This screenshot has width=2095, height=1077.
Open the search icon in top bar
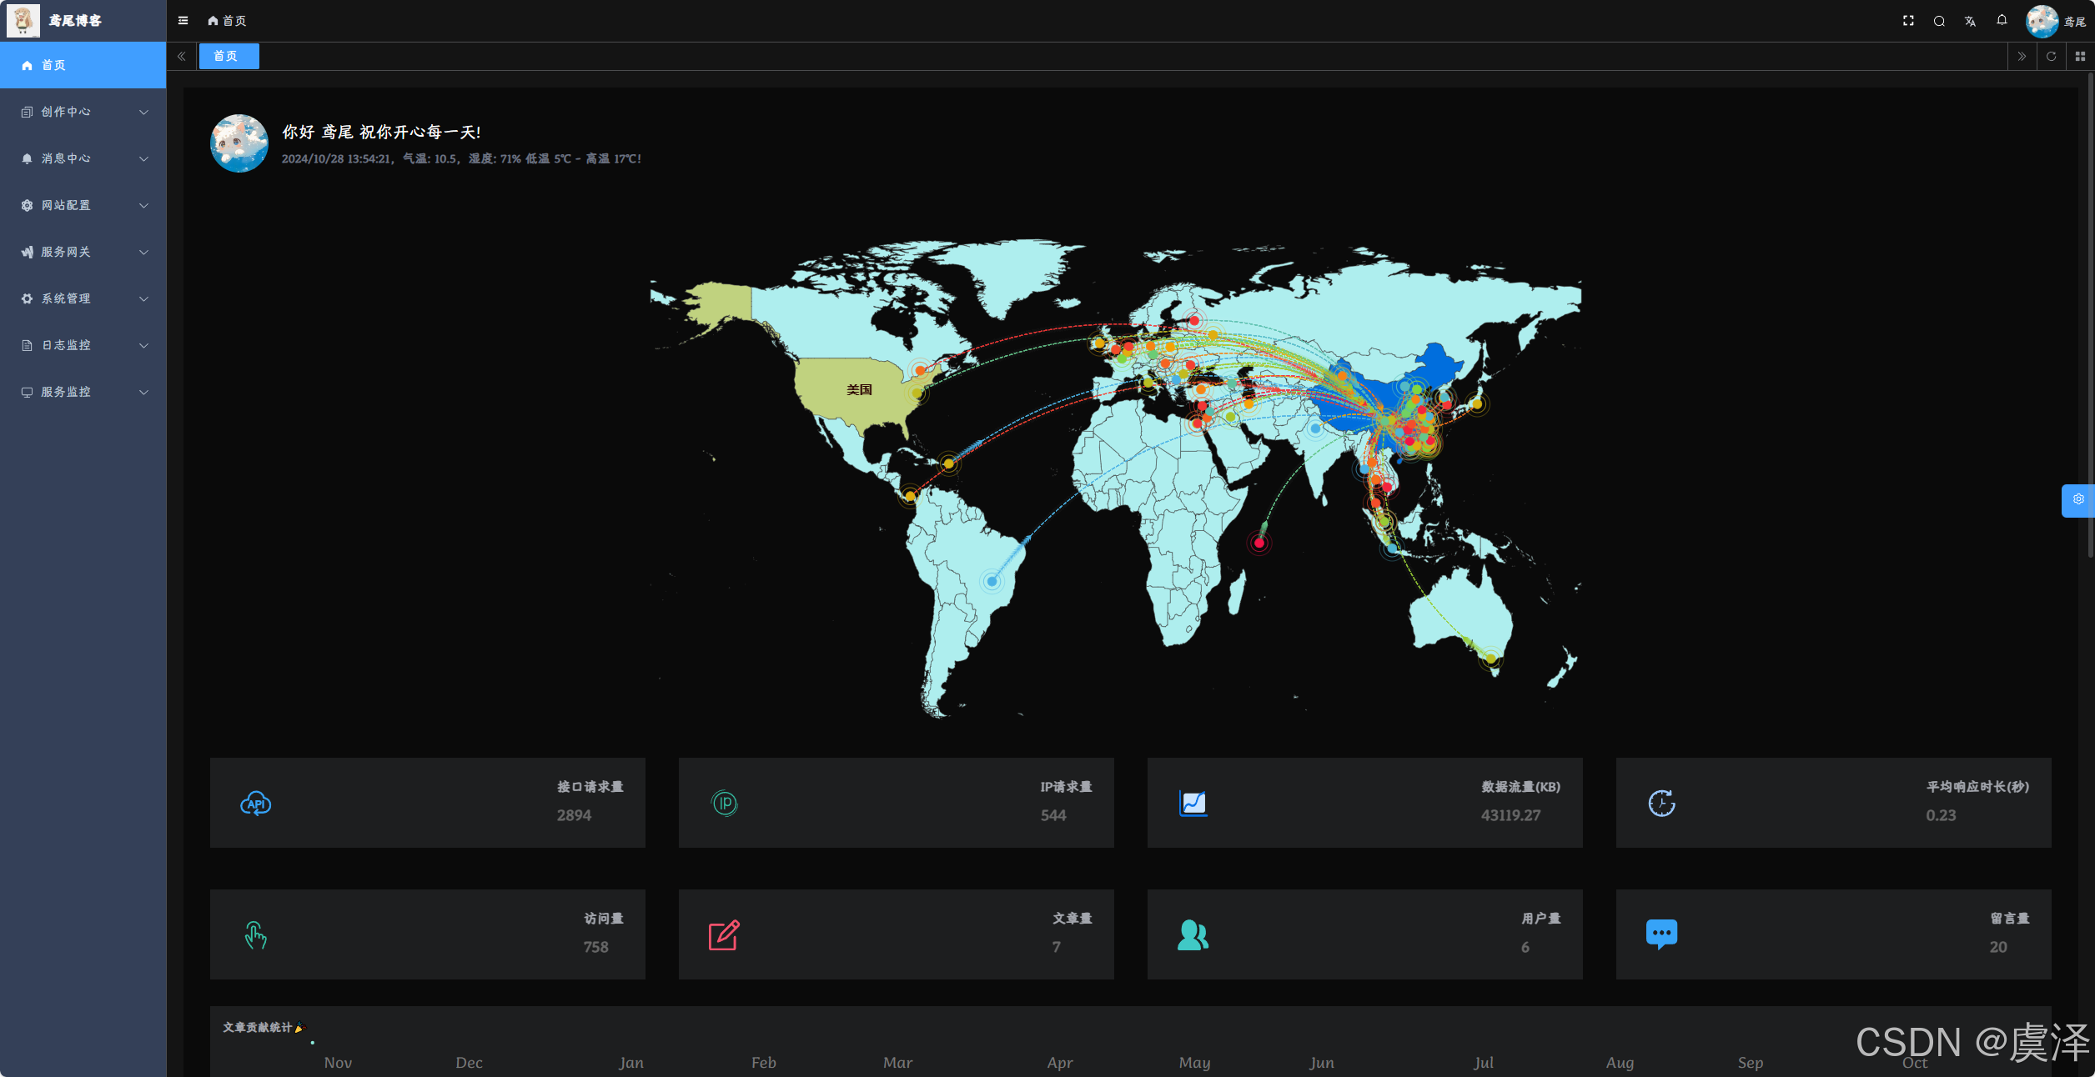[1939, 21]
